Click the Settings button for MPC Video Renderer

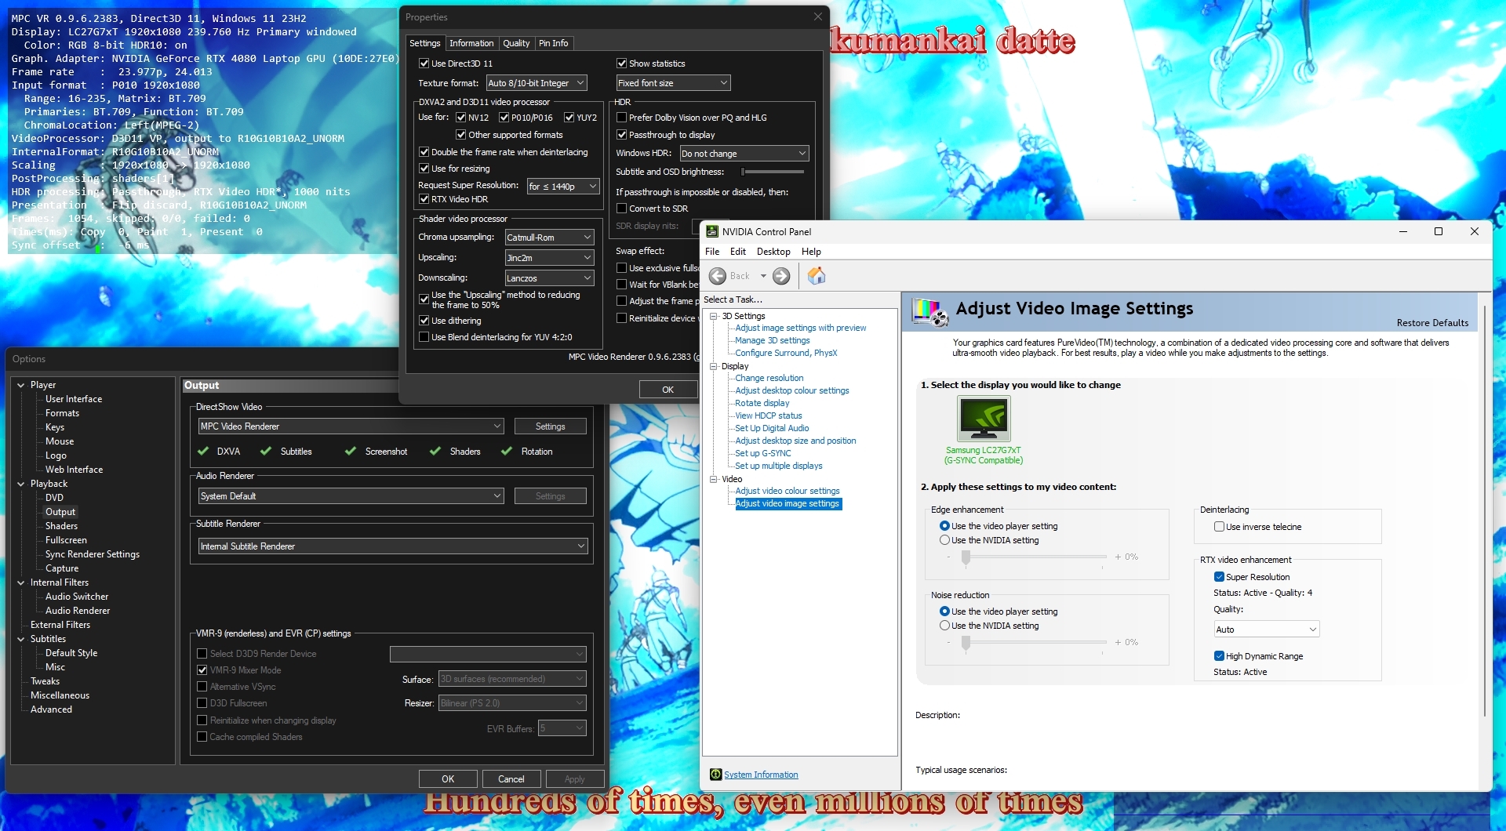(551, 426)
